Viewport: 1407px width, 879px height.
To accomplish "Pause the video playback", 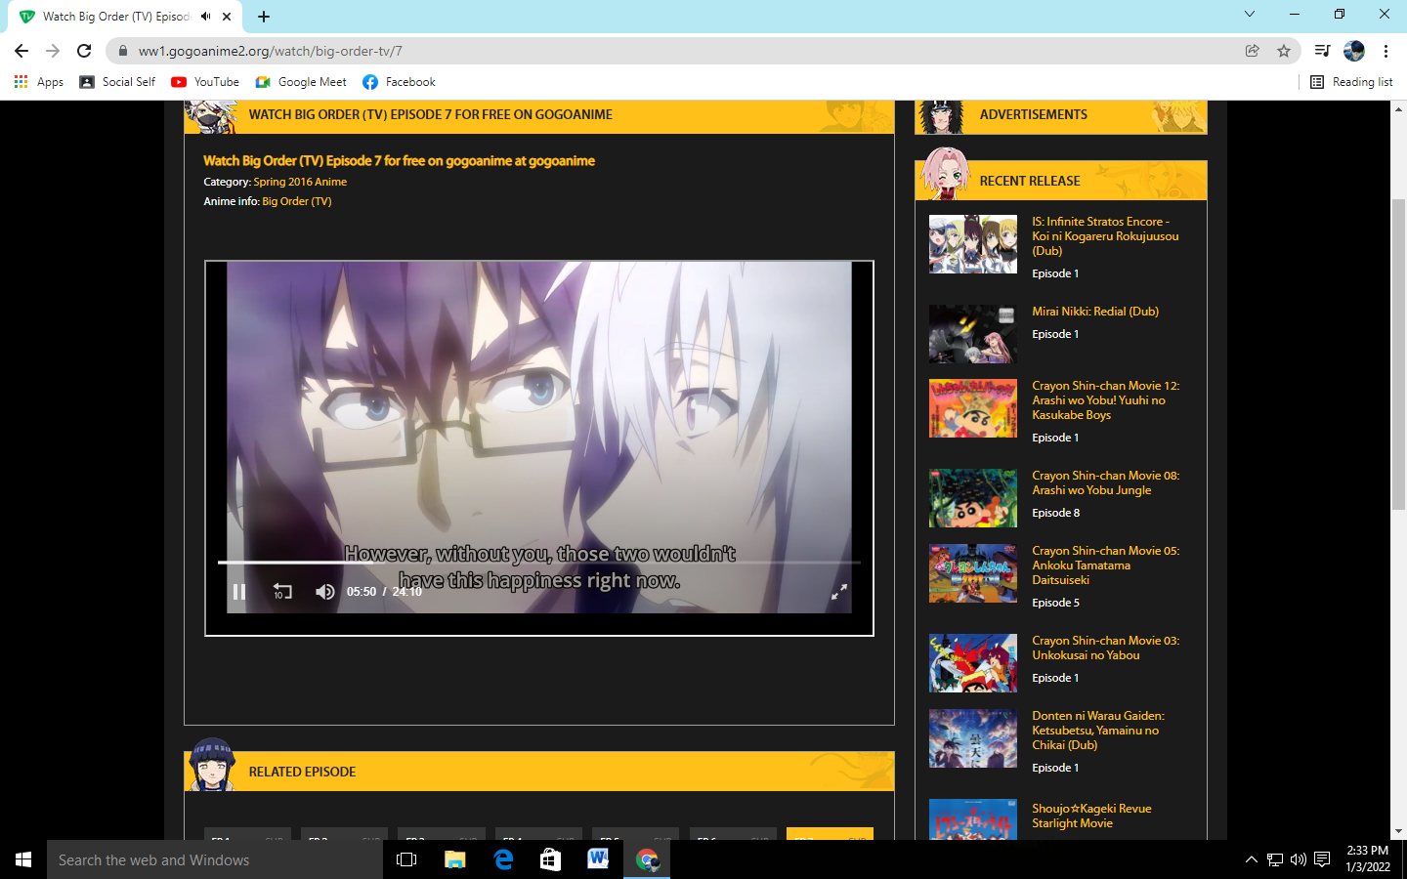I will (x=239, y=592).
